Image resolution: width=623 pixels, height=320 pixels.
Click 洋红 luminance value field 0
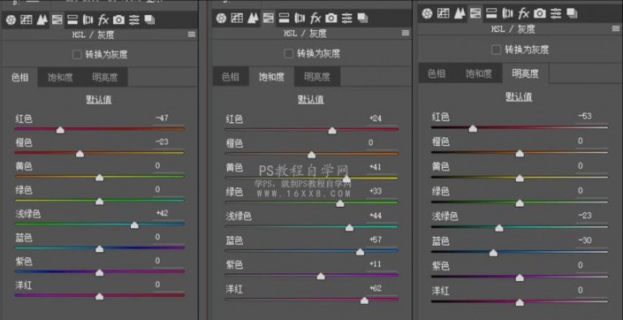coord(592,291)
